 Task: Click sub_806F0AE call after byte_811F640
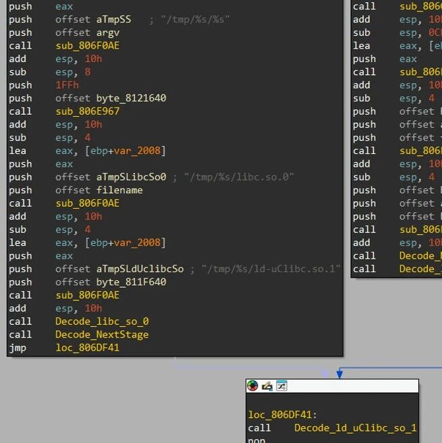pos(87,295)
